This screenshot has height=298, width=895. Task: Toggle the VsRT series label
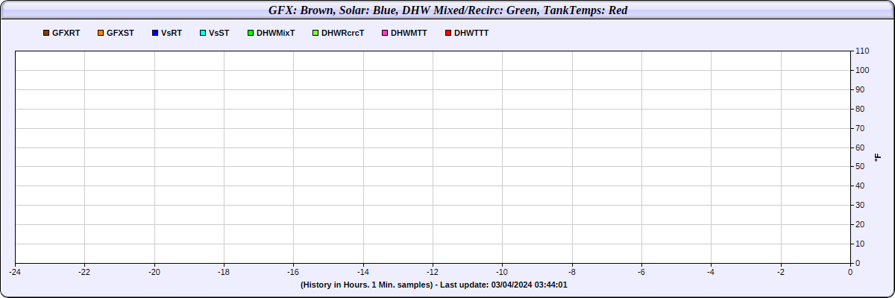pos(172,34)
